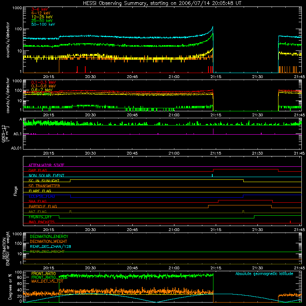Click the Absolute geomagnetic latitude label
The width and height of the screenshot is (306, 306).
(x=264, y=274)
